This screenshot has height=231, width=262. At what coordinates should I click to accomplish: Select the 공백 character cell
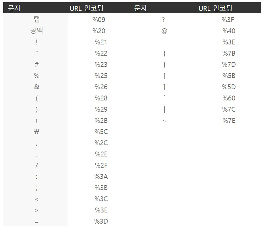[36, 30]
